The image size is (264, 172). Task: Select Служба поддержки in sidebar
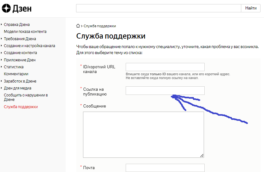point(21,107)
